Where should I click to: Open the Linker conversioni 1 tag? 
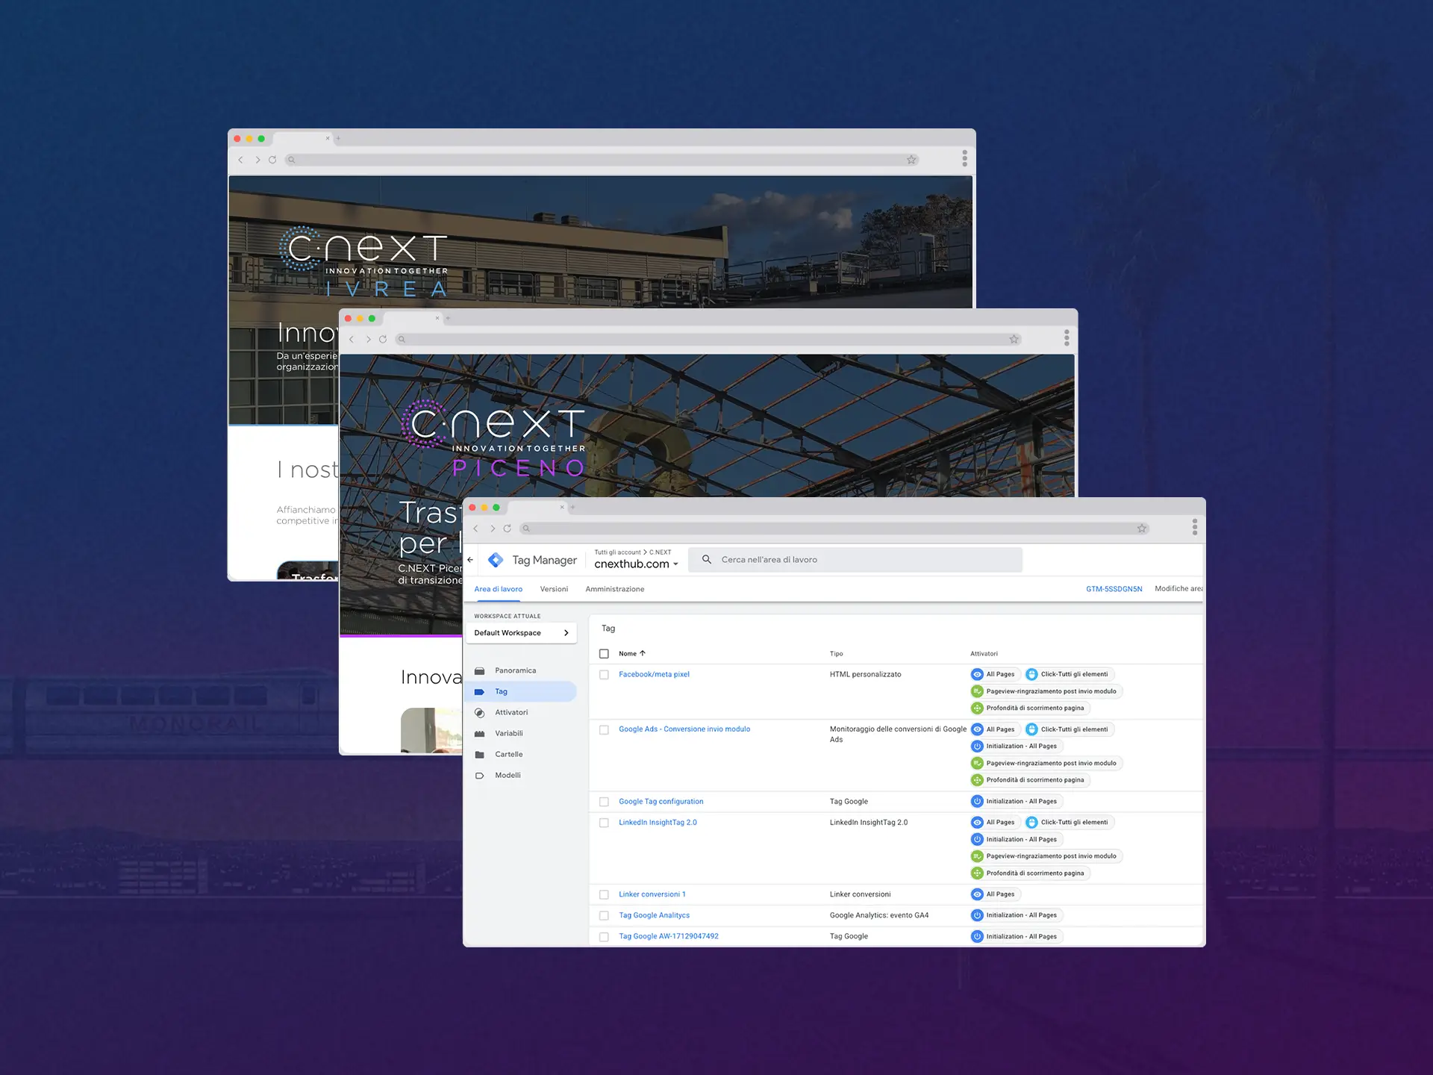point(652,894)
